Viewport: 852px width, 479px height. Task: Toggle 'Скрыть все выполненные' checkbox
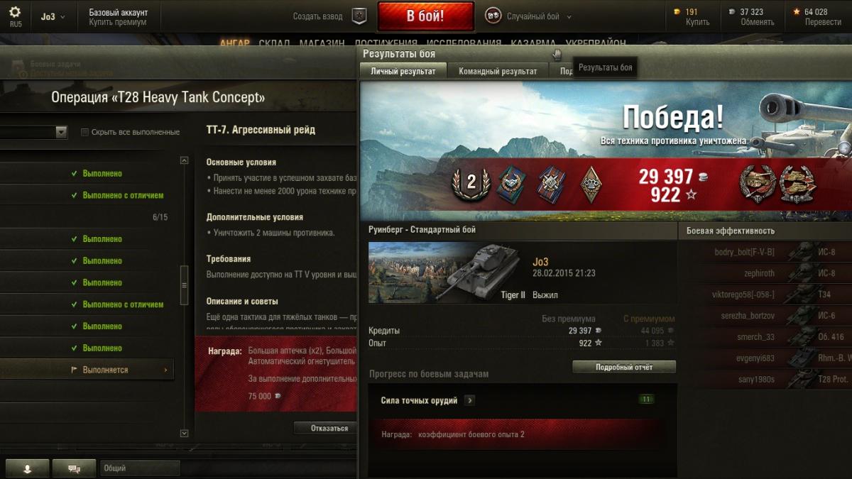point(84,132)
